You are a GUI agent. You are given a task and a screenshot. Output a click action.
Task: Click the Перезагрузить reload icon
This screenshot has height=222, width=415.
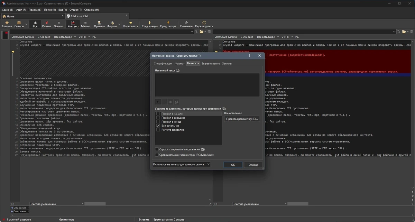(204, 24)
